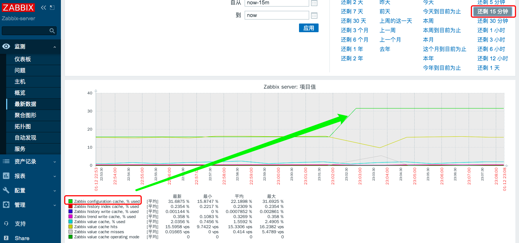The image size is (519, 243).
Task: Select 上一周 time range
Action: click(387, 30)
